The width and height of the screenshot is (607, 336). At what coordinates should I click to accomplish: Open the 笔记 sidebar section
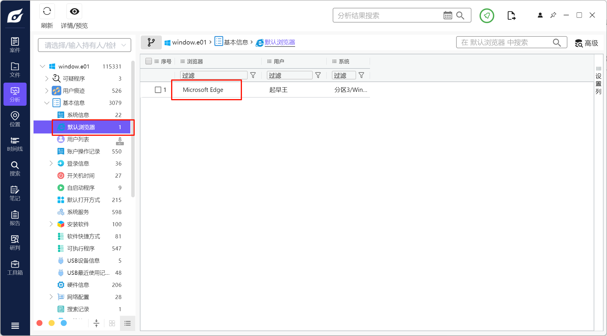click(x=15, y=193)
